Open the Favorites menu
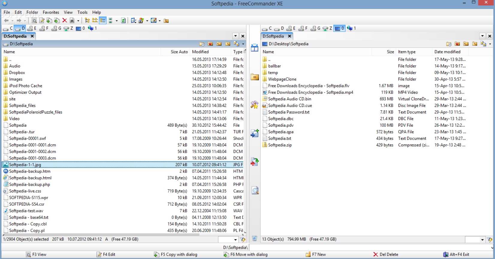The width and height of the screenshot is (495, 259). coord(51,12)
